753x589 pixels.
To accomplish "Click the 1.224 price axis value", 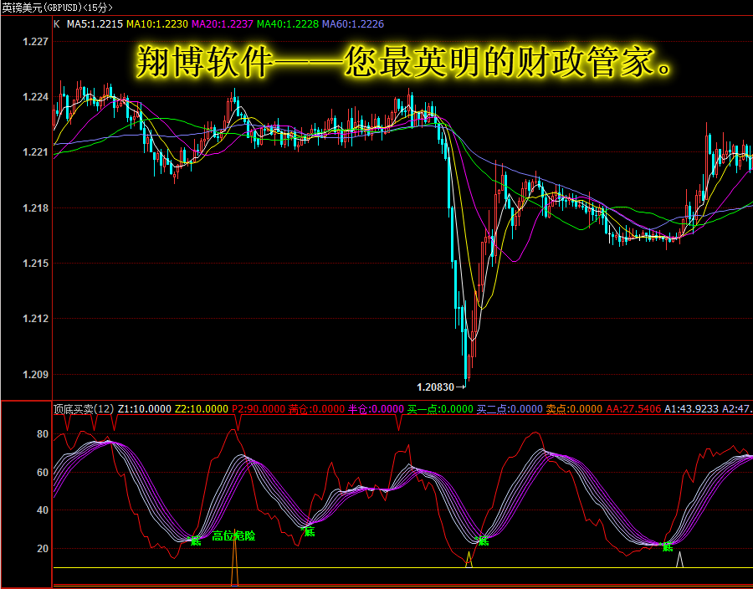I will pyautogui.click(x=35, y=97).
